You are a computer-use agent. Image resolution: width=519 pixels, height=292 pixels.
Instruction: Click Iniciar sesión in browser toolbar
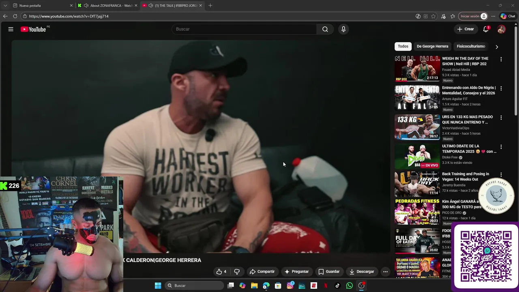point(473,16)
